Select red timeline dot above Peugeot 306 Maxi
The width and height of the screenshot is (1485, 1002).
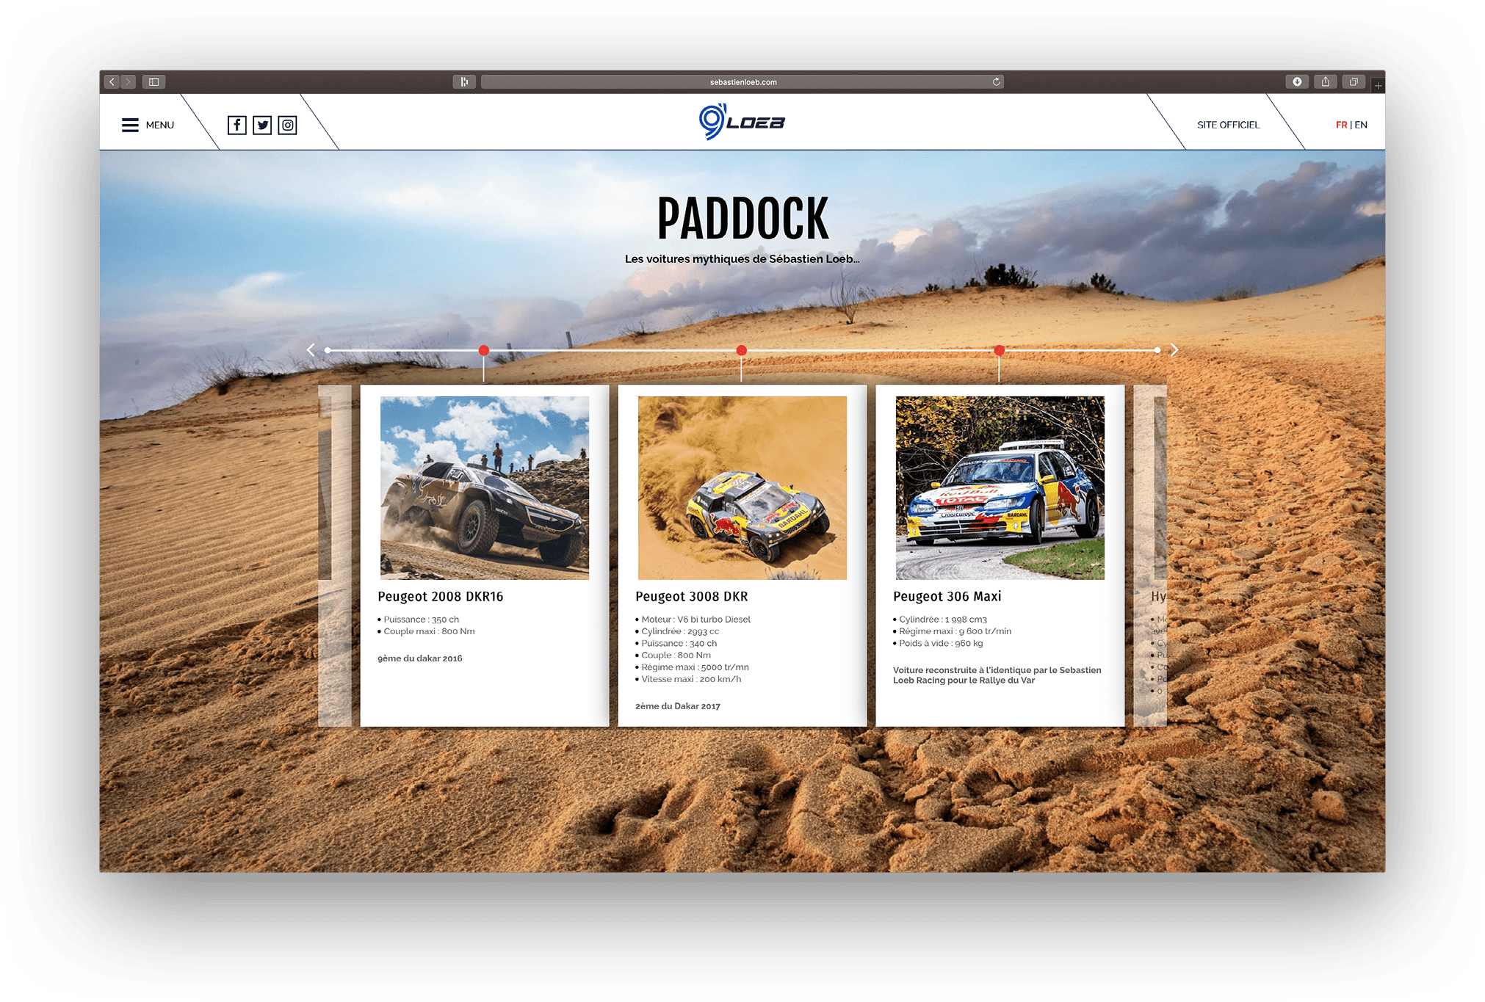pyautogui.click(x=1000, y=350)
